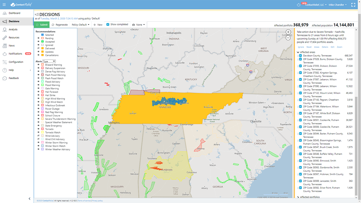
Task: Click the Configuration sliders sidebar icon
Action: point(5,62)
